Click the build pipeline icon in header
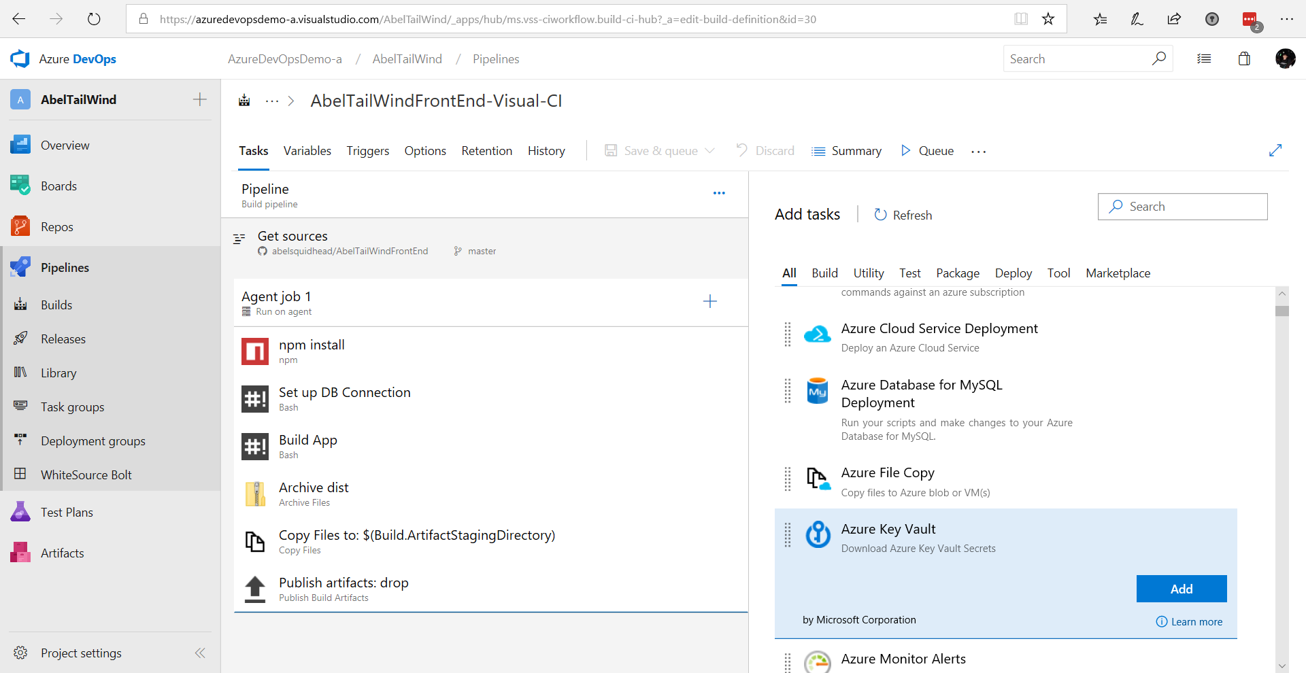This screenshot has width=1306, height=673. click(244, 101)
